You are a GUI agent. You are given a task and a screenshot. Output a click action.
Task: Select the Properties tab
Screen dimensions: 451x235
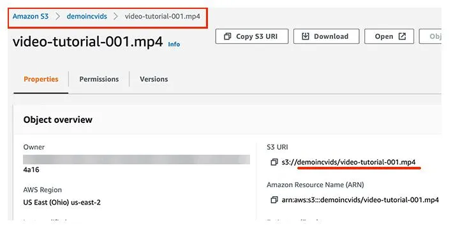point(41,80)
